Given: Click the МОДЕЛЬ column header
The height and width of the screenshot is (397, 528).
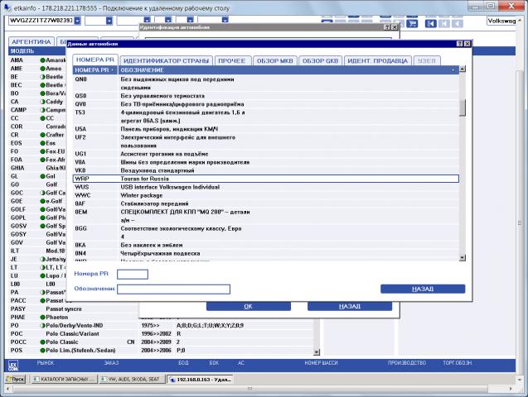Looking at the screenshot, I should [37, 51].
